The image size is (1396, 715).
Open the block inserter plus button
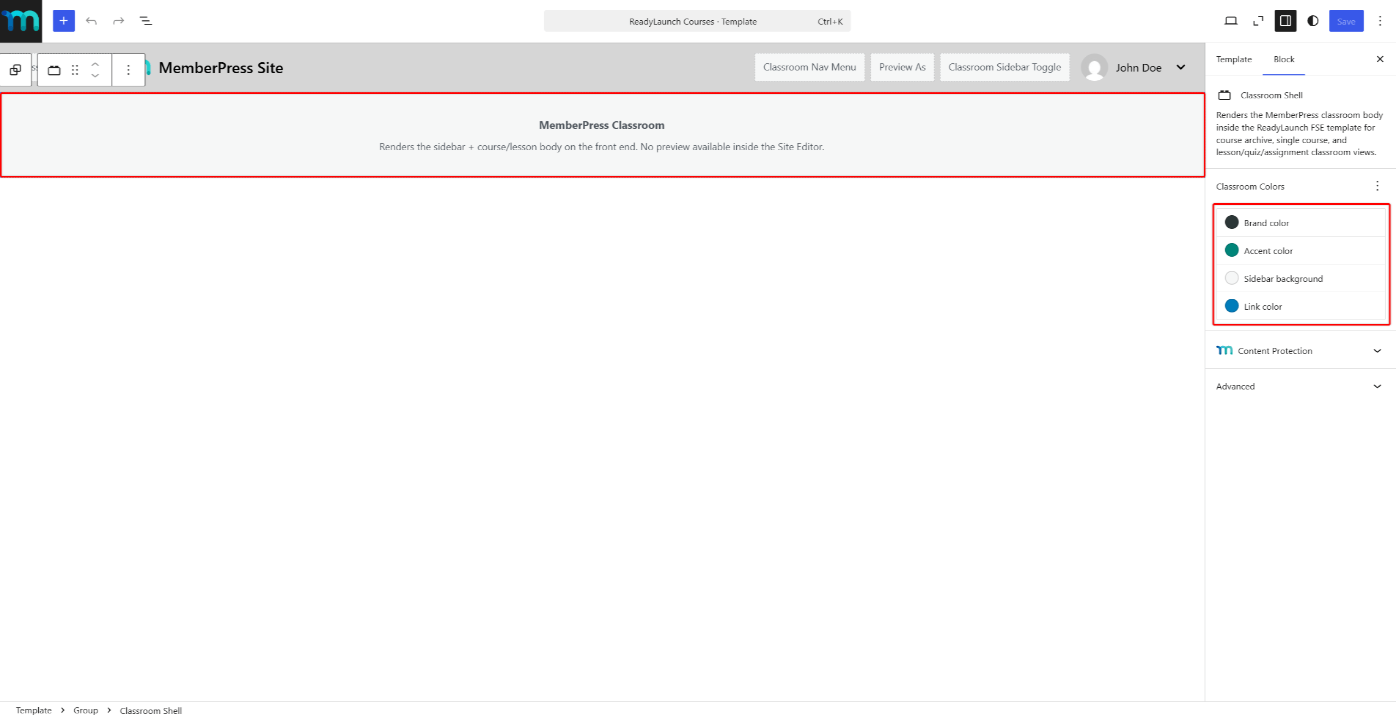64,21
